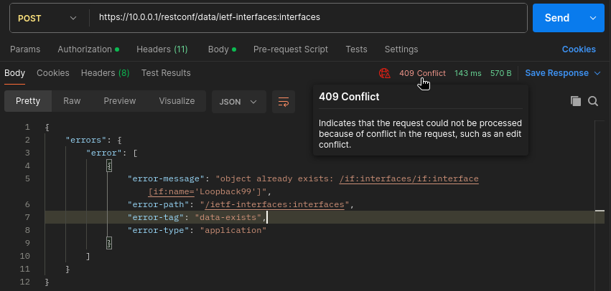Copy response using the copy icon

pyautogui.click(x=576, y=101)
